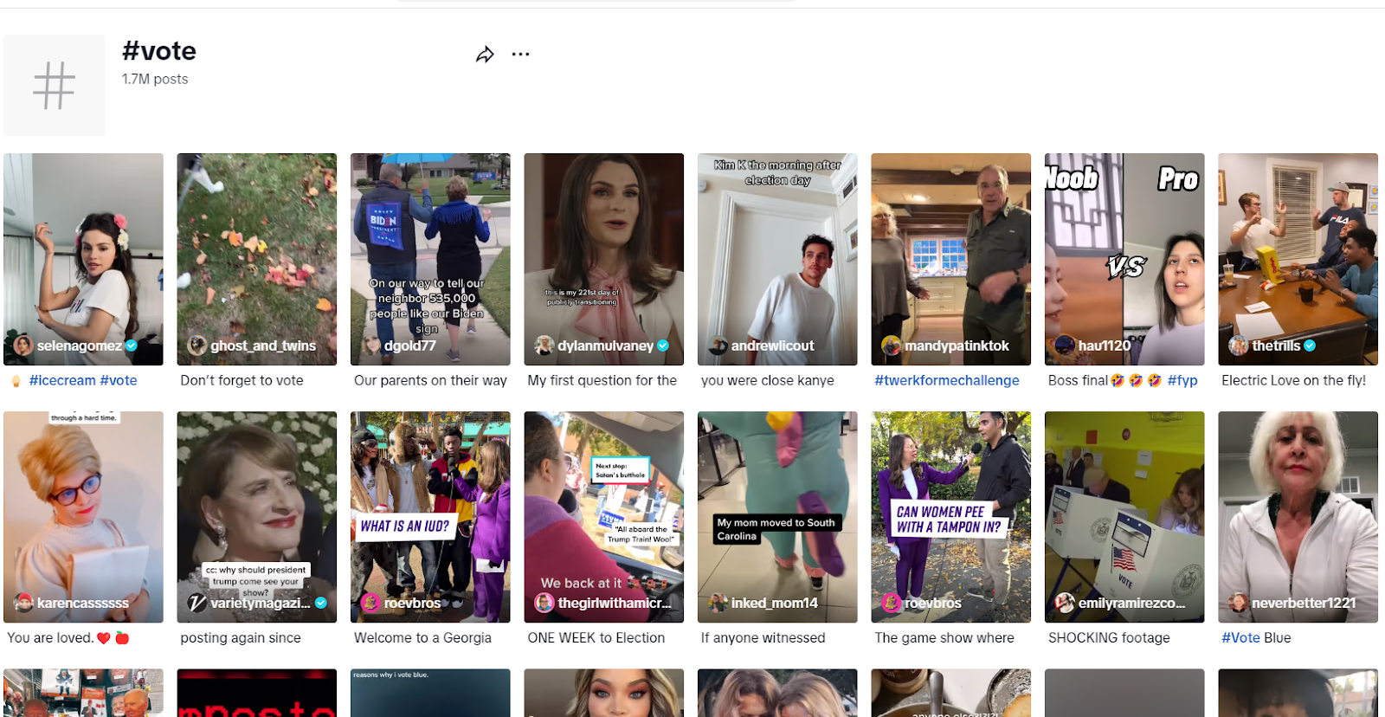Open 'WHAT IS AN IUD?' video
The width and height of the screenshot is (1385, 717).
(430, 517)
